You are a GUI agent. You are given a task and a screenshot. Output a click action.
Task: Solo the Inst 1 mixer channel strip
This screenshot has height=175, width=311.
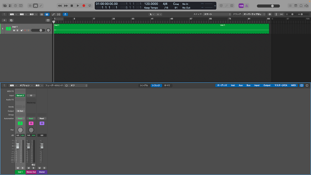click(22, 168)
